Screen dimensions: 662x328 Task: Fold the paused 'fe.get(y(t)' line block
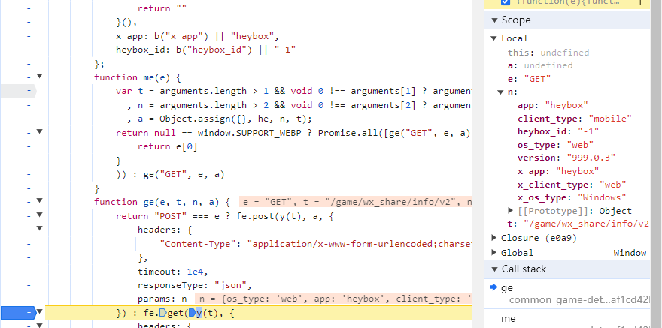(39, 312)
